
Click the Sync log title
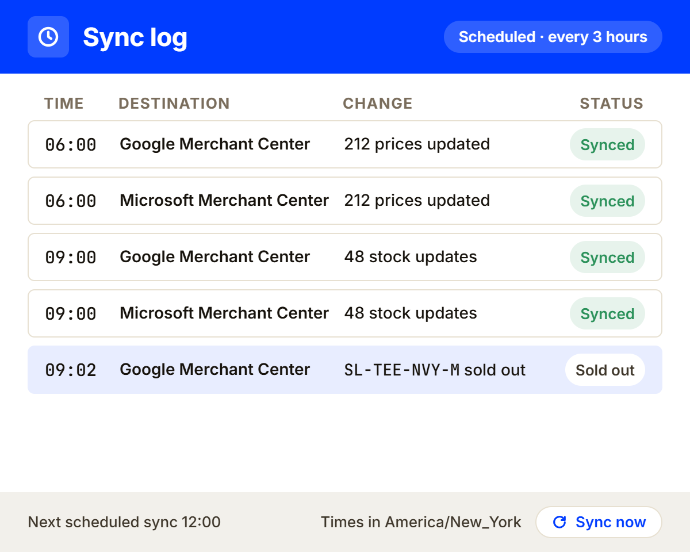pos(135,37)
